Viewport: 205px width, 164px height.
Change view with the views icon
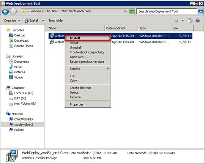click(176, 20)
